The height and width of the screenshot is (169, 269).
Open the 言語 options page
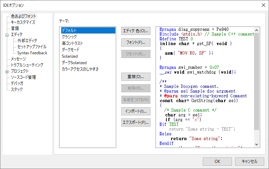point(15,29)
